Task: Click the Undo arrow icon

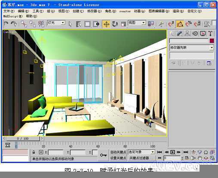Action: click(x=6, y=24)
